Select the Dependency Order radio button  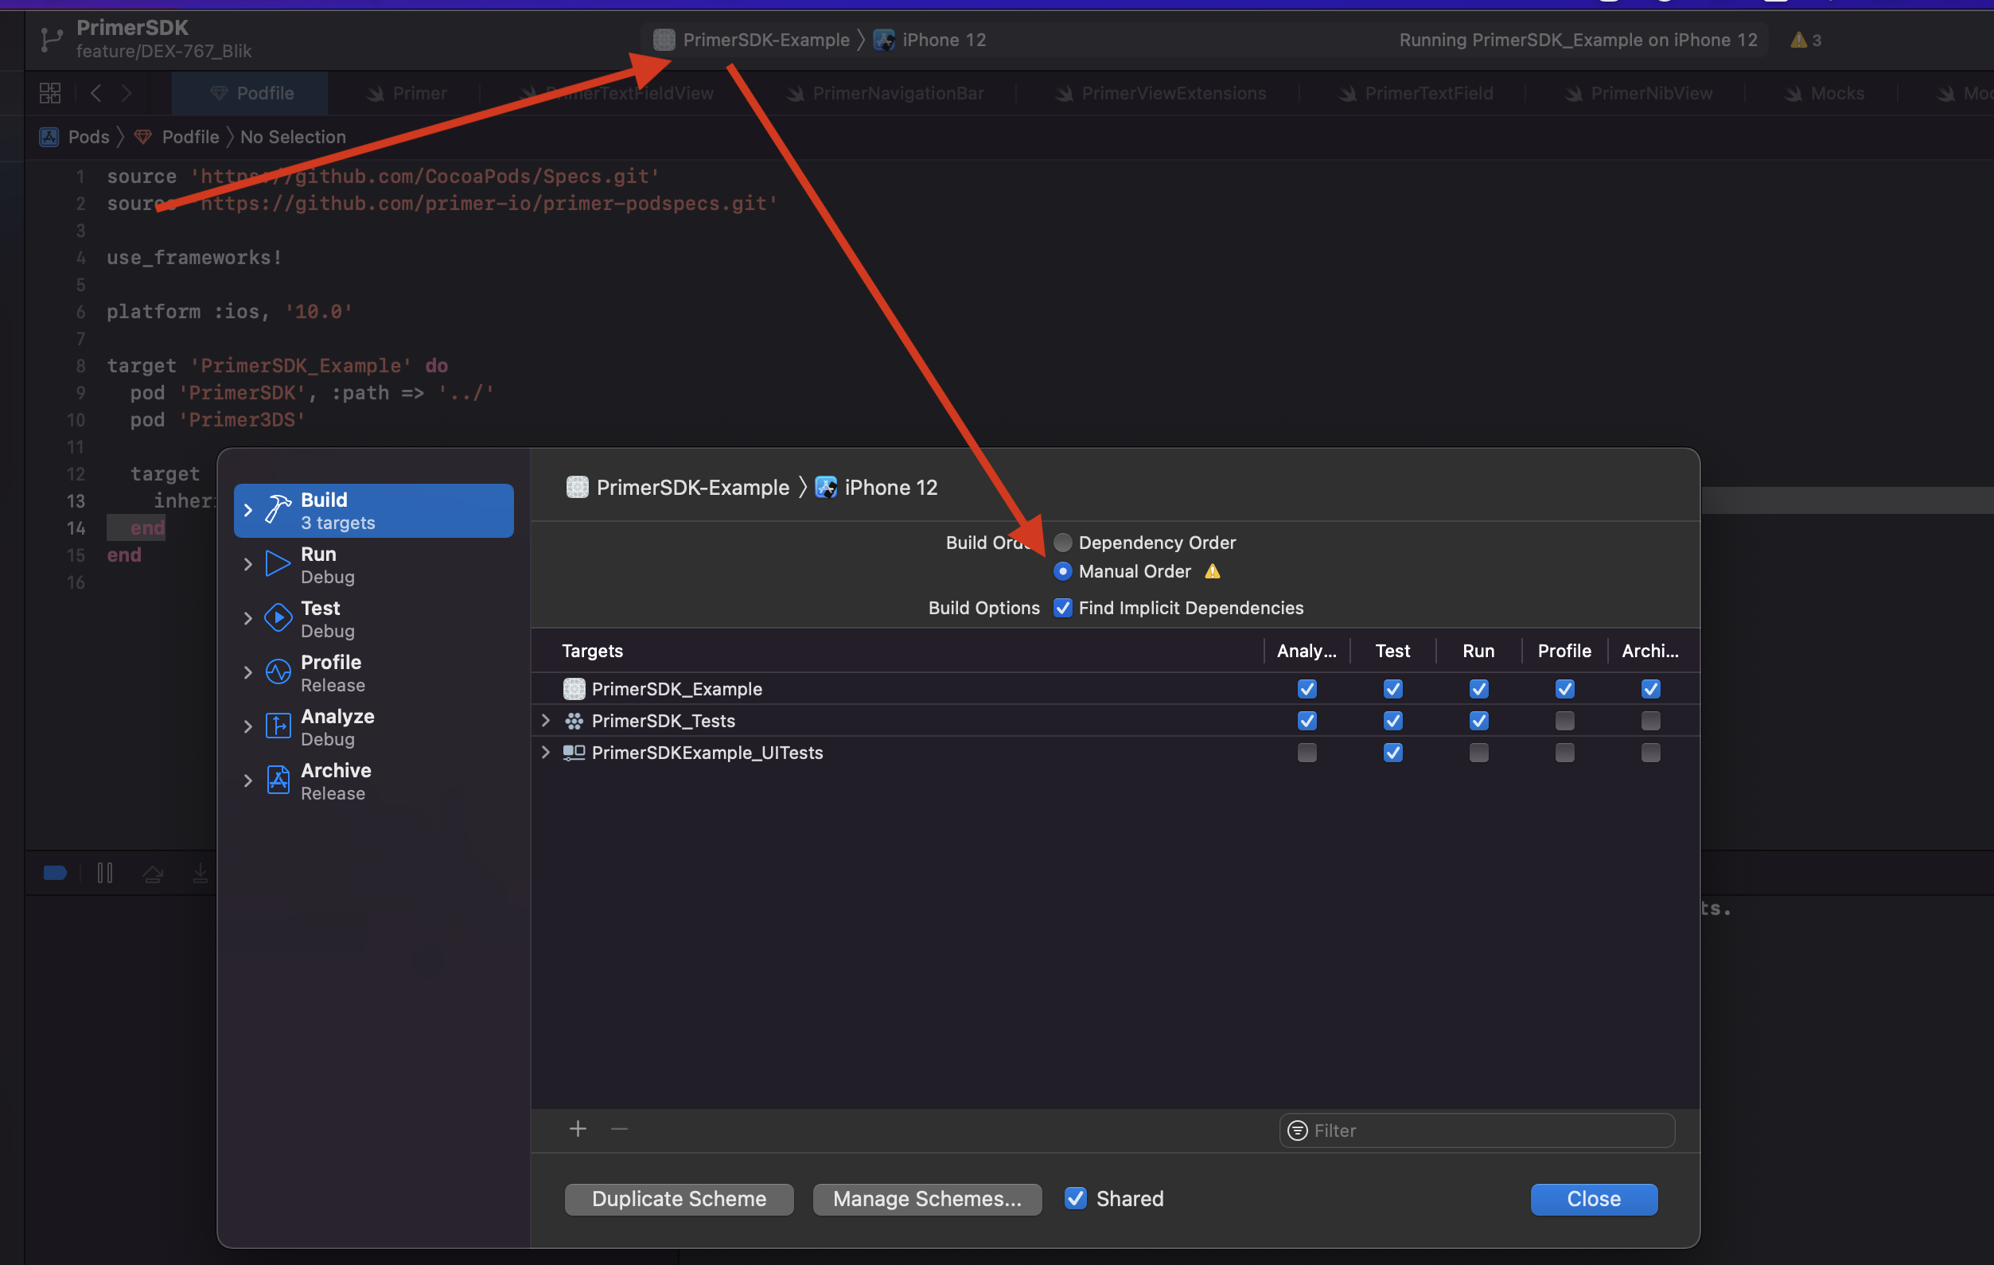(1062, 543)
